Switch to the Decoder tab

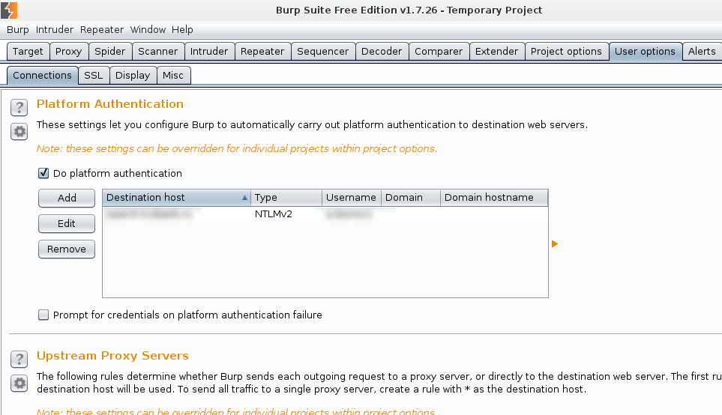click(x=382, y=52)
